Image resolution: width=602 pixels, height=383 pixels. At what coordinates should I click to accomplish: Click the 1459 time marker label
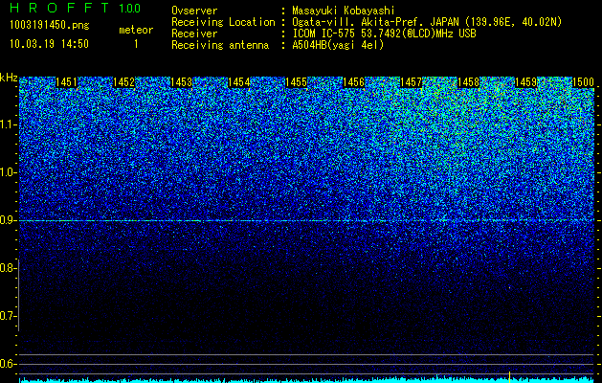pos(525,82)
